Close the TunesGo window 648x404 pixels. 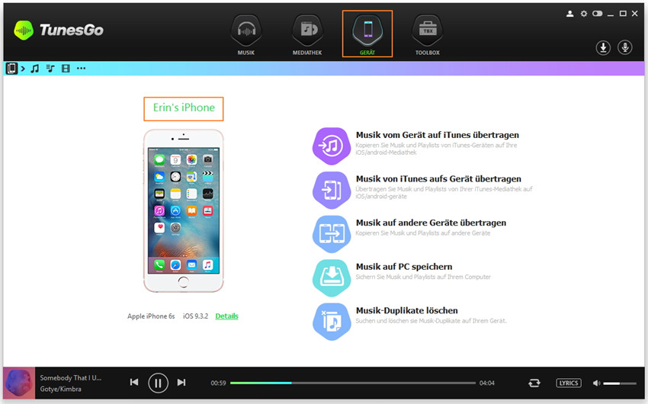click(635, 14)
